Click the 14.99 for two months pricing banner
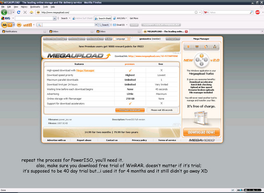264x193 pixels. (x=111, y=132)
